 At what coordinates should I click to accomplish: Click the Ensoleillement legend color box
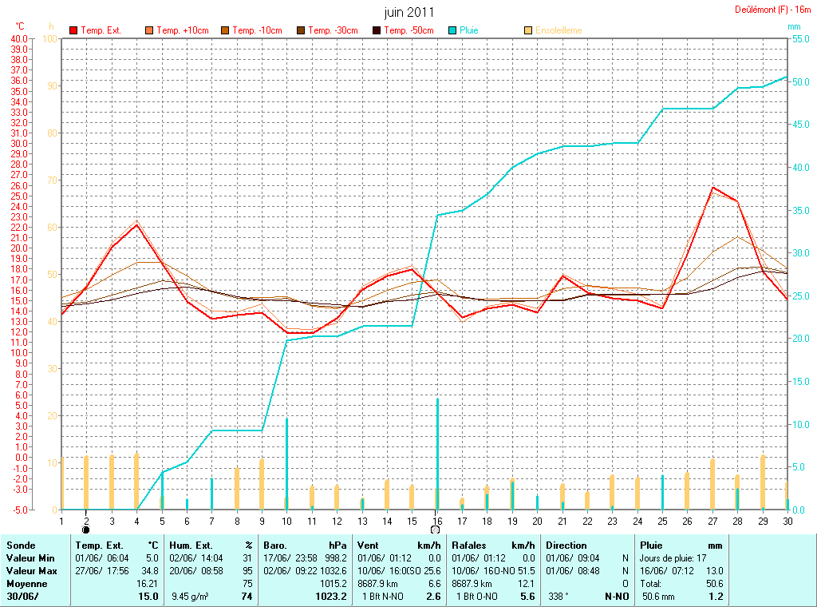[x=528, y=30]
